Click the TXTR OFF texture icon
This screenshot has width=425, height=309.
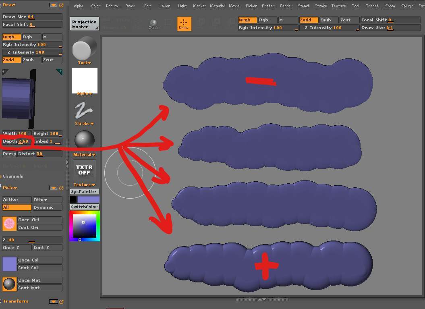(x=84, y=170)
